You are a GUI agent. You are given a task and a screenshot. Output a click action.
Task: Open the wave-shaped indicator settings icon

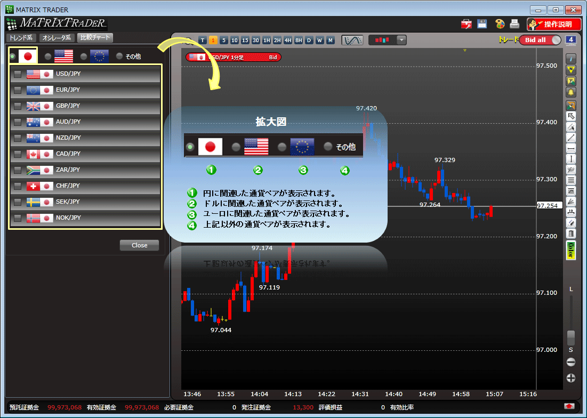pyautogui.click(x=352, y=40)
